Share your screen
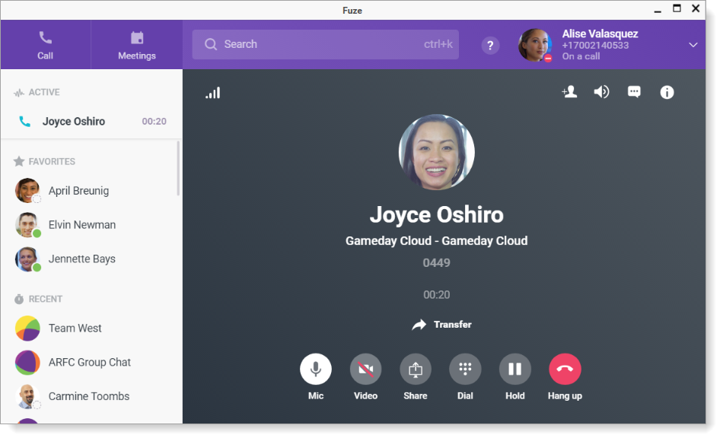 click(416, 369)
